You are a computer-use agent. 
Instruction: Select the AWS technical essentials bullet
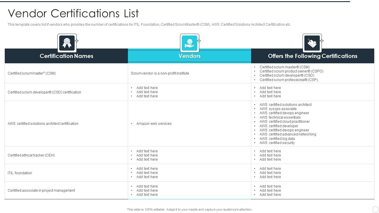280,117
